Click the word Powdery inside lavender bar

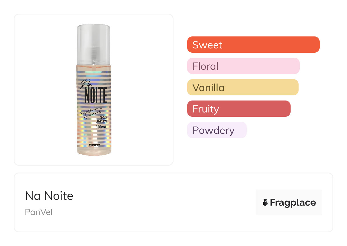tap(213, 130)
